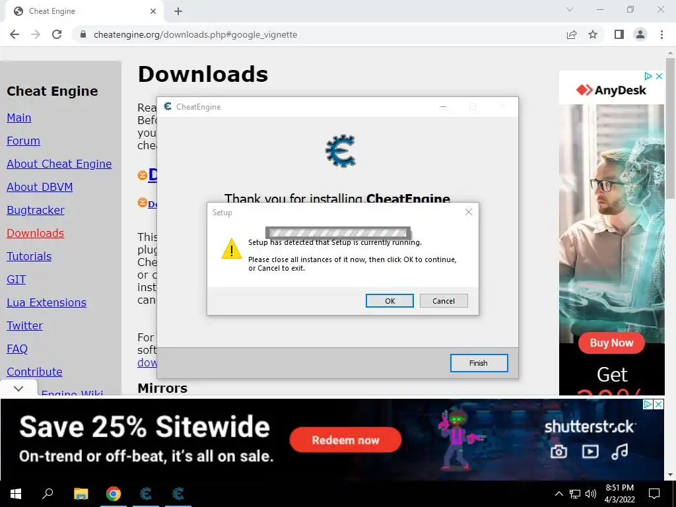Image resolution: width=676 pixels, height=507 pixels.
Task: Open Windows taskbar search
Action: [x=48, y=494]
